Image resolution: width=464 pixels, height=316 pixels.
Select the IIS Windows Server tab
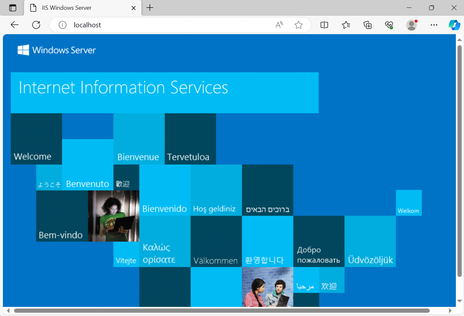[83, 8]
